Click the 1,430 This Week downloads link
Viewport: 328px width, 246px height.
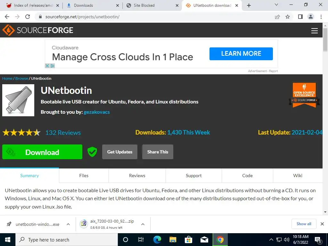click(x=188, y=132)
